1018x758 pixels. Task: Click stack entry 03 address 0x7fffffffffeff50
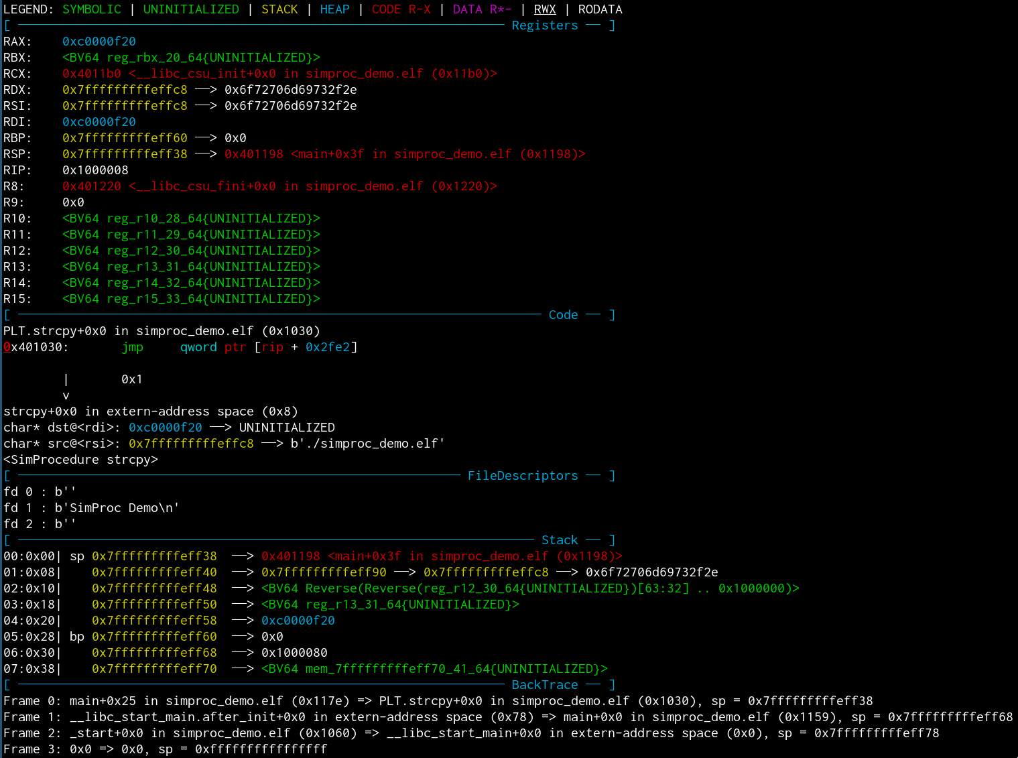pos(154,605)
